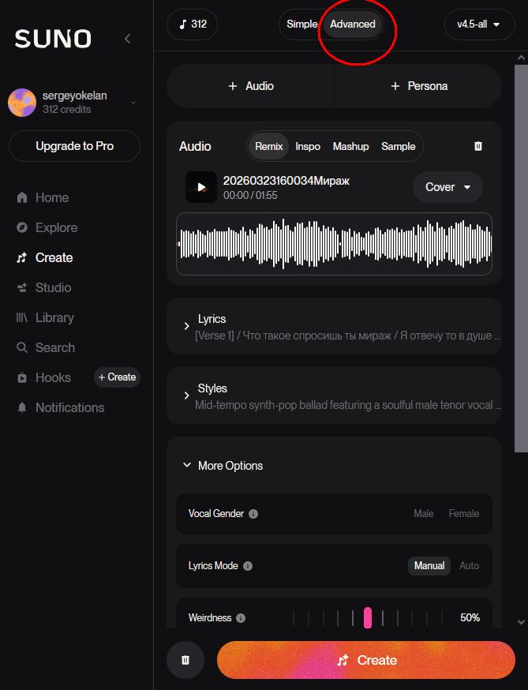
Task: Click the Upgrade to Pro button
Action: click(74, 146)
